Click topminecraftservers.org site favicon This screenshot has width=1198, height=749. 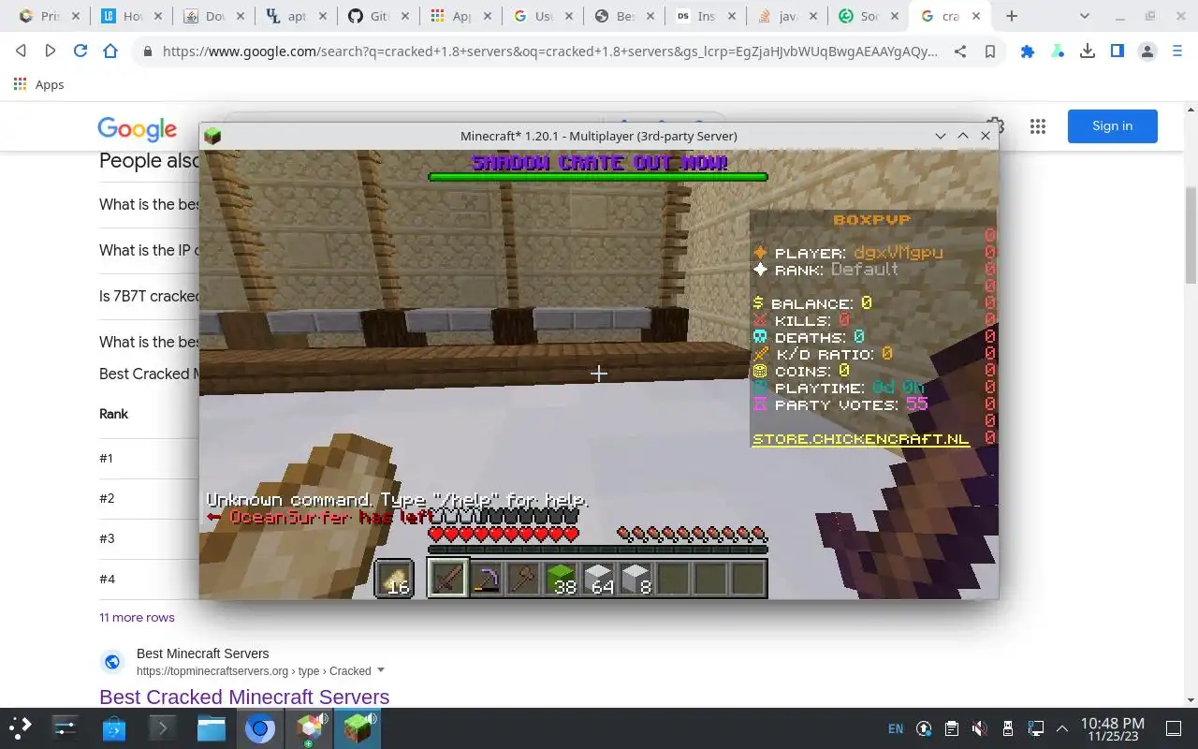pyautogui.click(x=112, y=662)
